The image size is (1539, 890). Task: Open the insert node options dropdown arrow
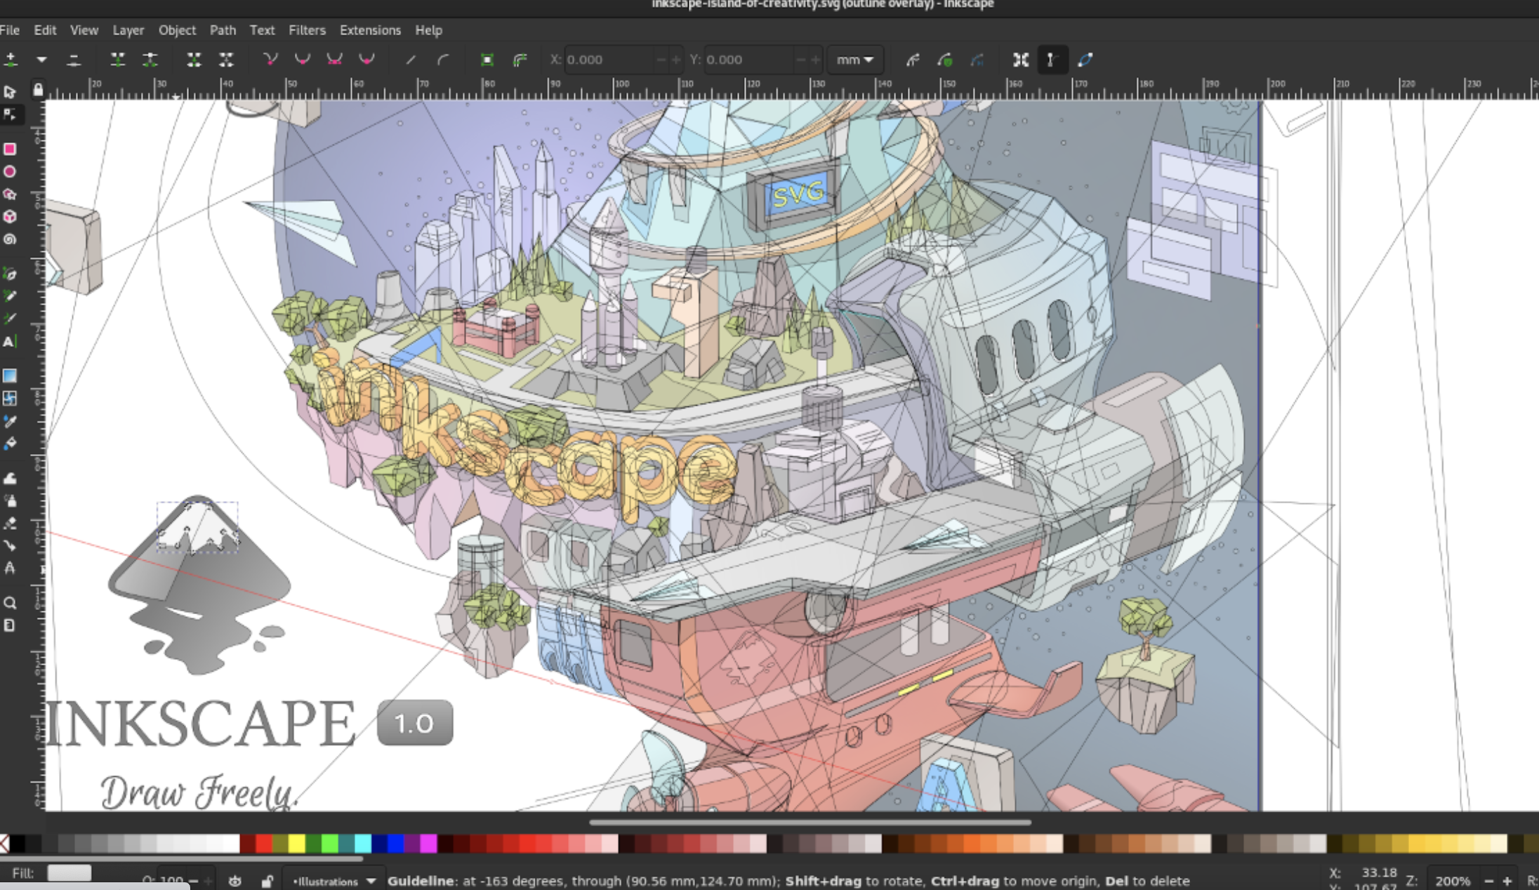[41, 60]
